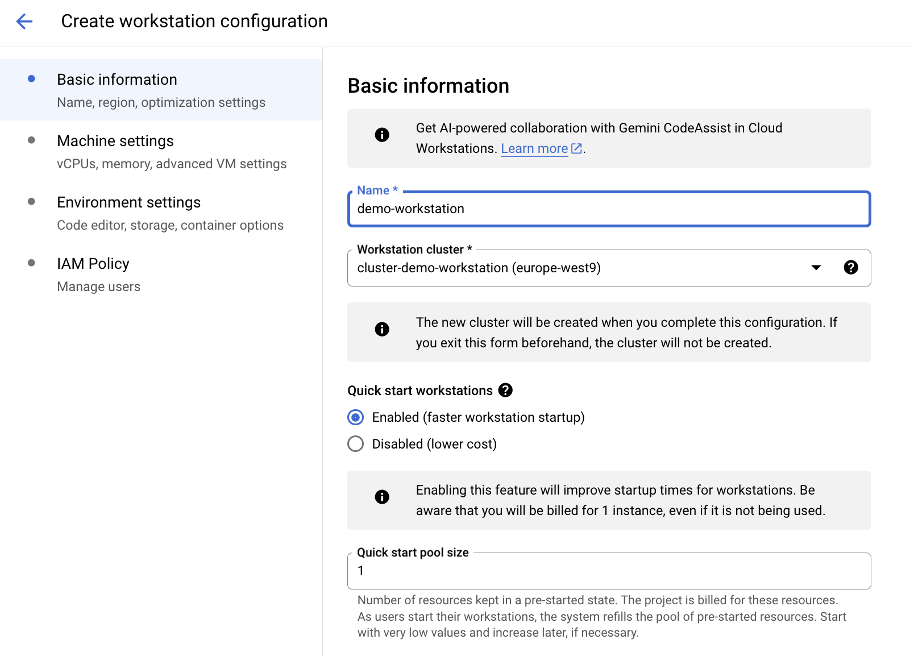914x656 pixels.
Task: Click info icon in billing notice
Action: [x=382, y=497]
